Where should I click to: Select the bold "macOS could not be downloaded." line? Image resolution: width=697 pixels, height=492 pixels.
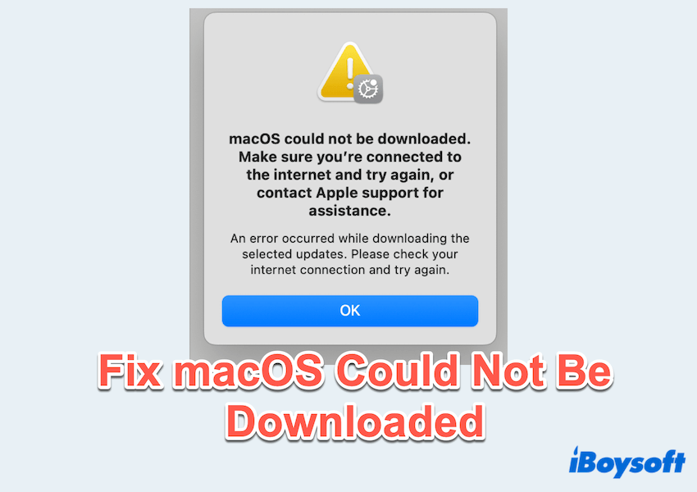point(350,139)
